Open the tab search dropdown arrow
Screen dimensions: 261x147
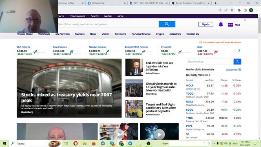231,3
